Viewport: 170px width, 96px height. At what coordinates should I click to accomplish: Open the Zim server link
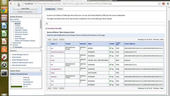(x=52, y=85)
